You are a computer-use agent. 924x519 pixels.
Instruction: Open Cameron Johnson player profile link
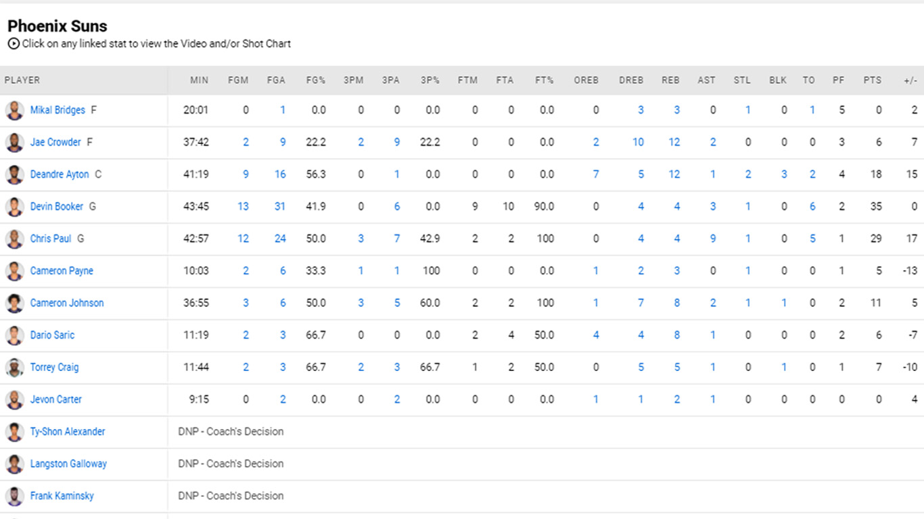tap(67, 303)
